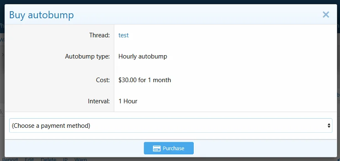Click the 'Interval:' label
The height and width of the screenshot is (161, 340).
tap(99, 101)
